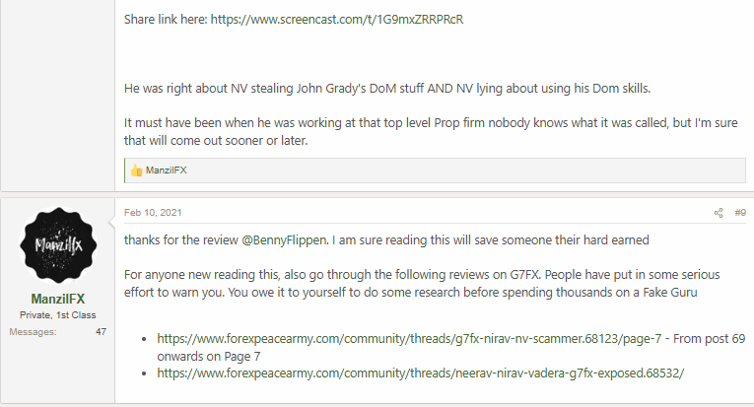The image size is (754, 407).
Task: Click ManzilFX name in the likes bar
Action: pyautogui.click(x=166, y=170)
